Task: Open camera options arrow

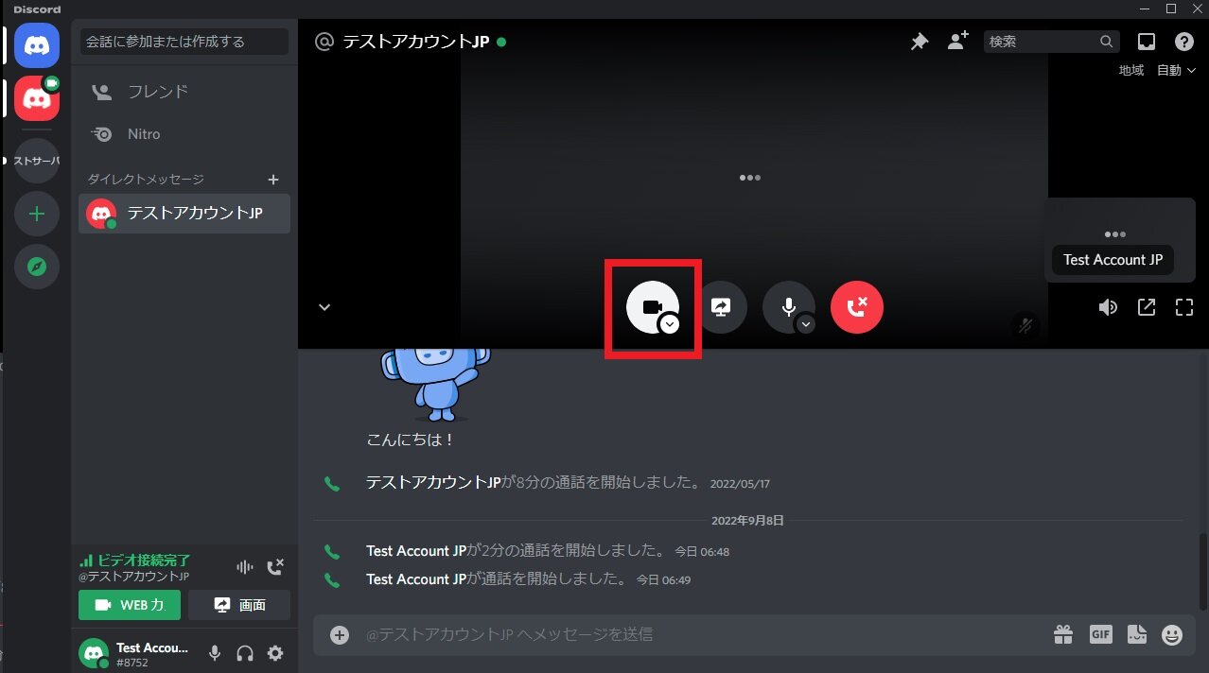Action: pyautogui.click(x=670, y=323)
